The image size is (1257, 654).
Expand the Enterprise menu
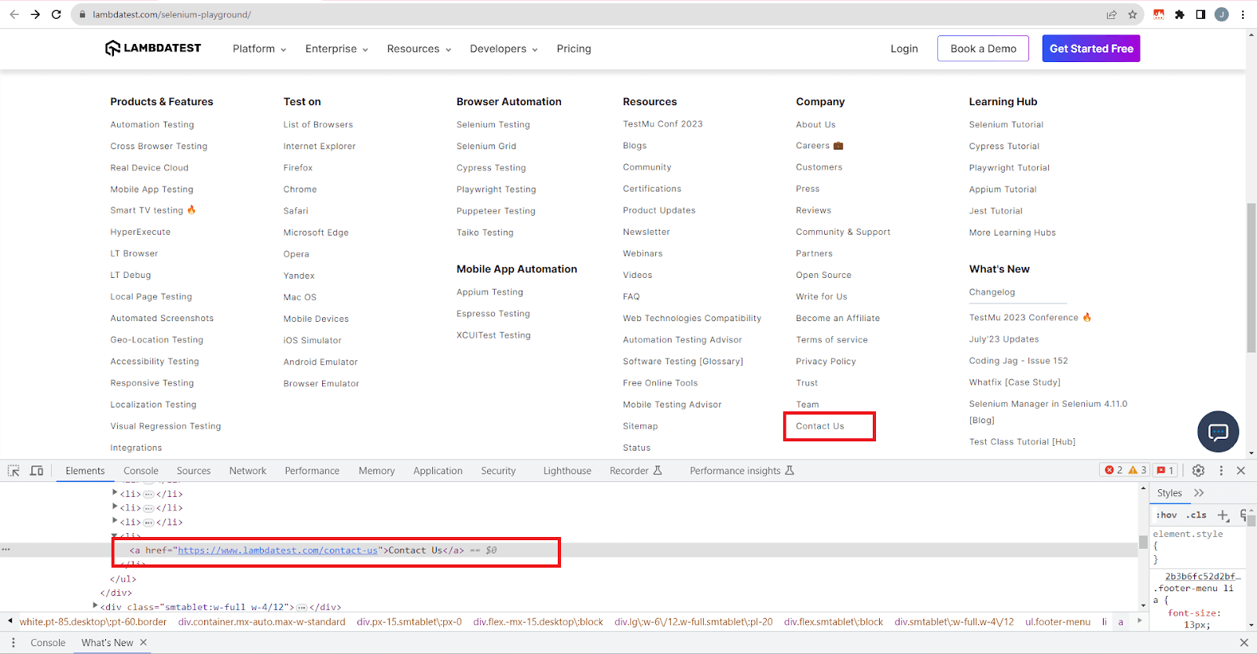[x=336, y=49]
